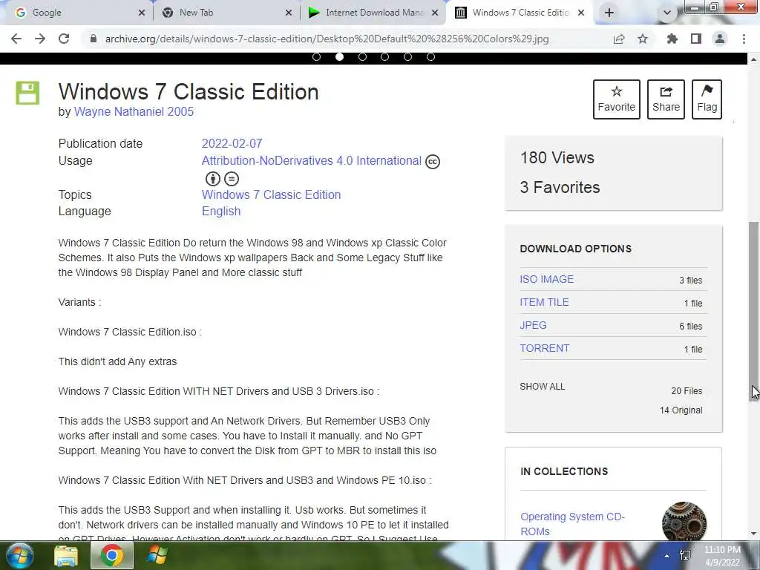Flag this item
The width and height of the screenshot is (760, 570).
point(707,99)
